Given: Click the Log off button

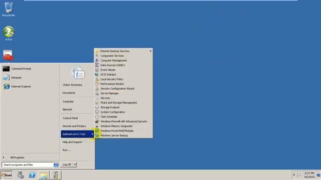Looking at the screenshot, I should [x=67, y=164].
